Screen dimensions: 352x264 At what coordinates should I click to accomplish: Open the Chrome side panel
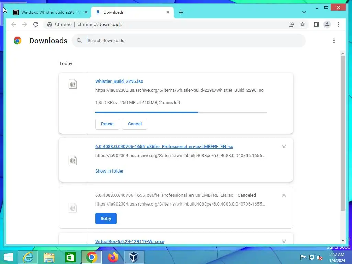pyautogui.click(x=316, y=24)
